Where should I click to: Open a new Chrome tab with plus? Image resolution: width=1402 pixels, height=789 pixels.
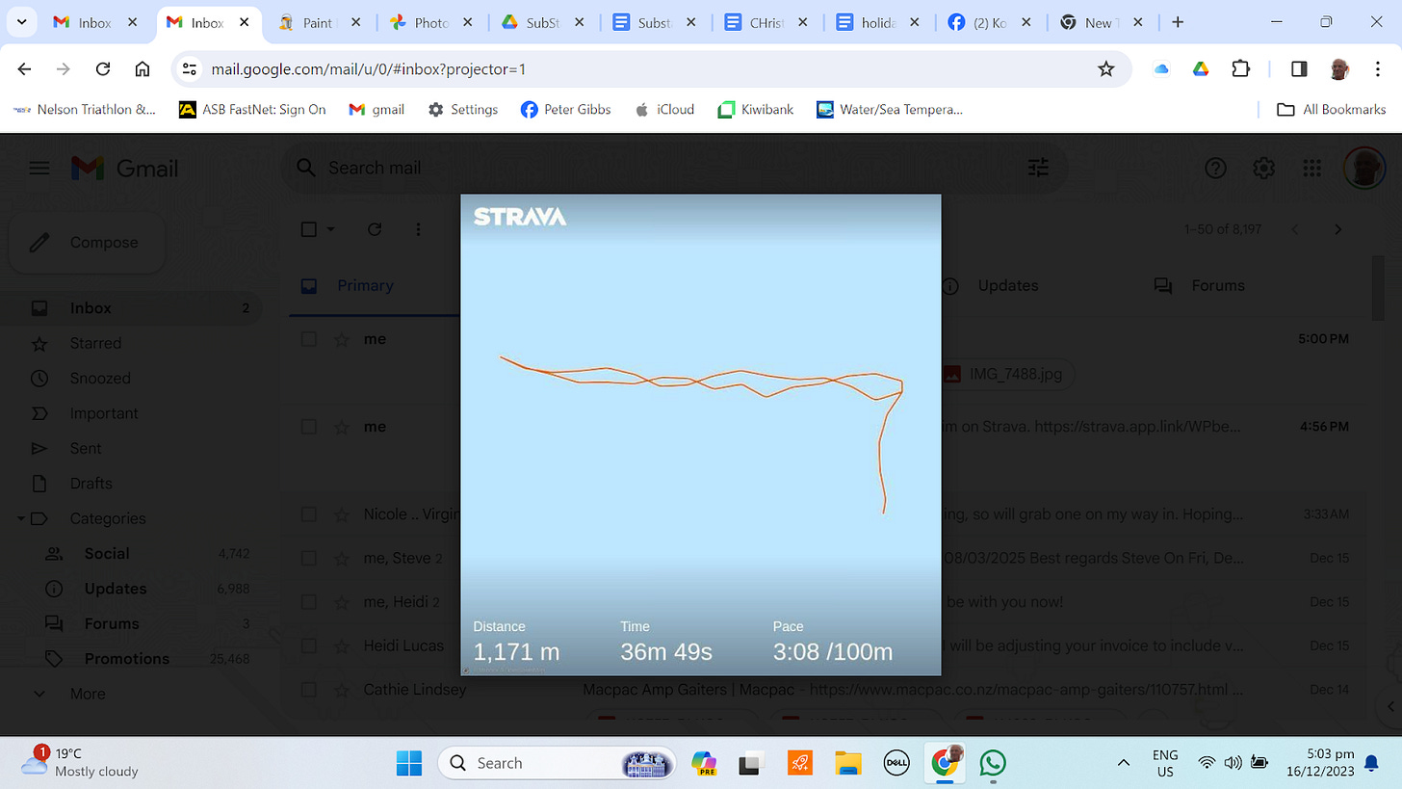coord(1178,22)
